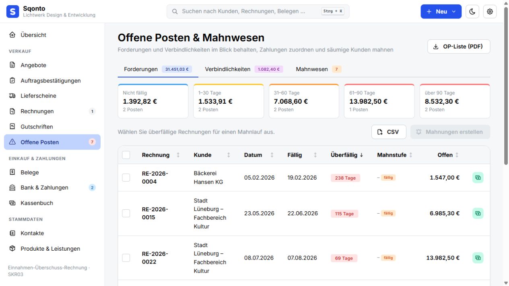509x286 pixels.
Task: Toggle dark mode moon icon
Action: click(x=472, y=12)
